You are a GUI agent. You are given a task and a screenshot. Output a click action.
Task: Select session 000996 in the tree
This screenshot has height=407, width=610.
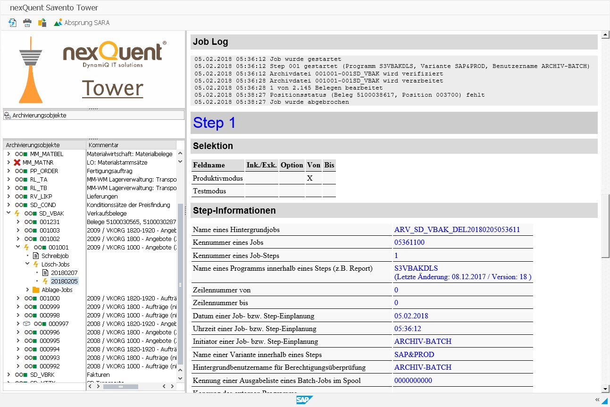[50, 332]
